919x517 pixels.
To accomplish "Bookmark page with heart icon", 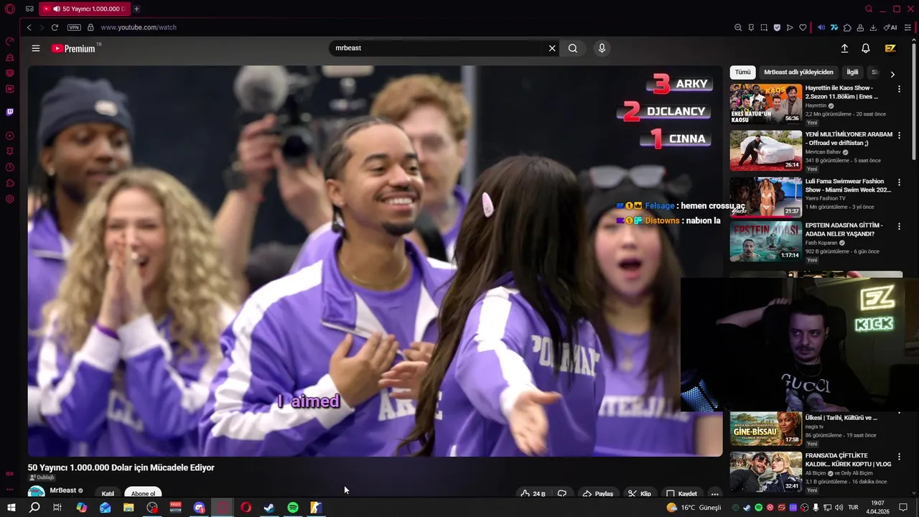I will 802,27.
